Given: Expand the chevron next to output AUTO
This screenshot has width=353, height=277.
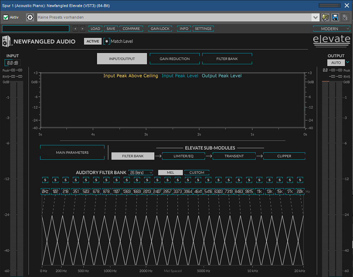Looking at the screenshot, I should click(348, 62).
